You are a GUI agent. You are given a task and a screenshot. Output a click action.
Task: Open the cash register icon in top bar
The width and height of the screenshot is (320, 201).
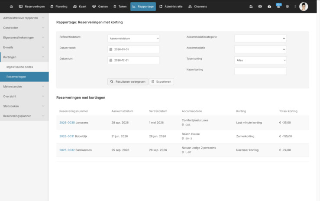(251, 6)
